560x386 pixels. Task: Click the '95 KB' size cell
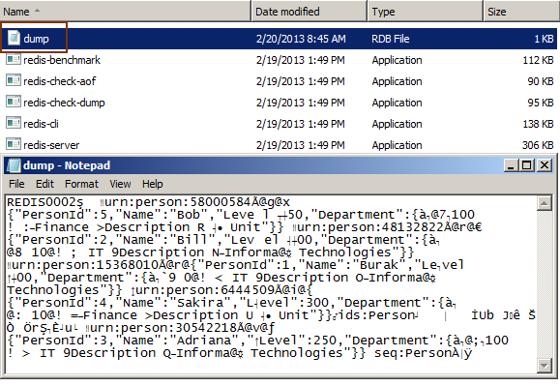tap(541, 103)
